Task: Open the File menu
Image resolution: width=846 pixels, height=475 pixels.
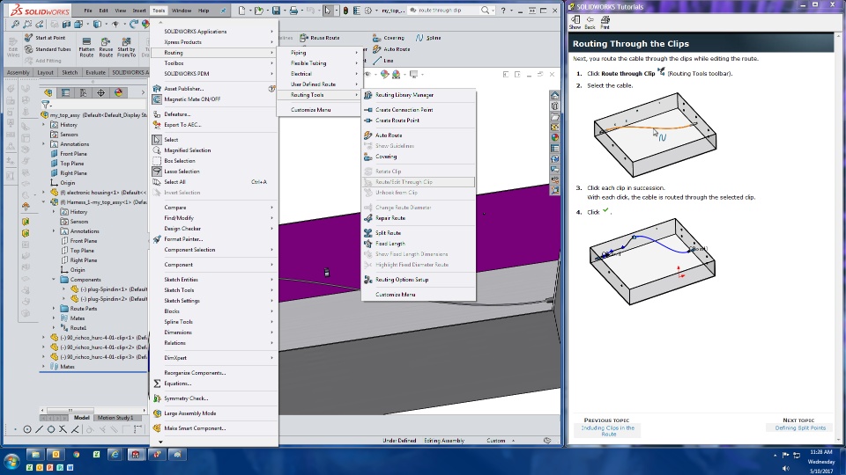Action: click(88, 11)
